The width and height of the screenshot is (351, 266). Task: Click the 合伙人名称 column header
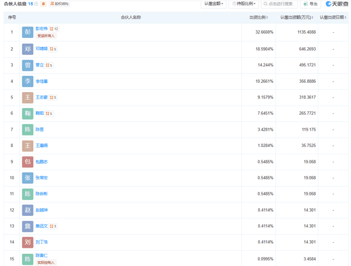click(130, 17)
